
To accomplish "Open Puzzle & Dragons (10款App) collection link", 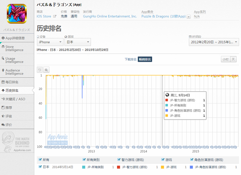I will (x=163, y=16).
